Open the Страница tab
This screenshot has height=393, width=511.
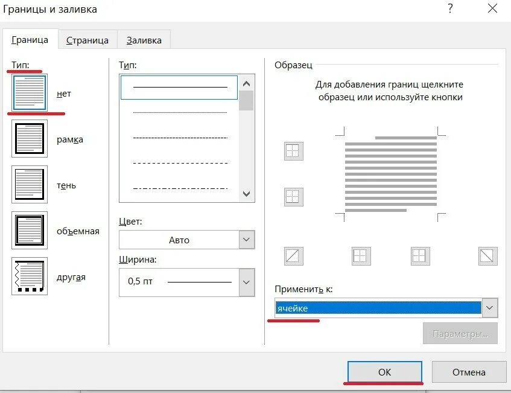(87, 40)
